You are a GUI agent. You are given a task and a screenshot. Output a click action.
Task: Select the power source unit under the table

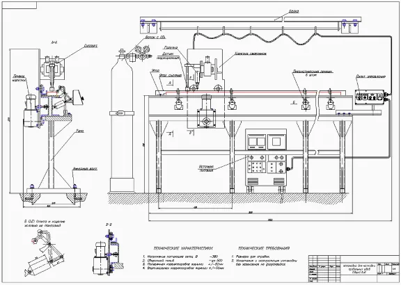(266, 159)
